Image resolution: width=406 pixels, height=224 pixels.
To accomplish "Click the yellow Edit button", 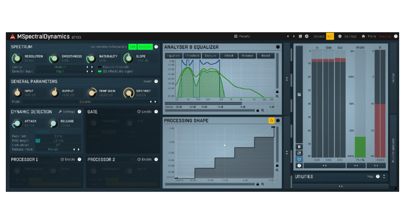I will click(330, 36).
